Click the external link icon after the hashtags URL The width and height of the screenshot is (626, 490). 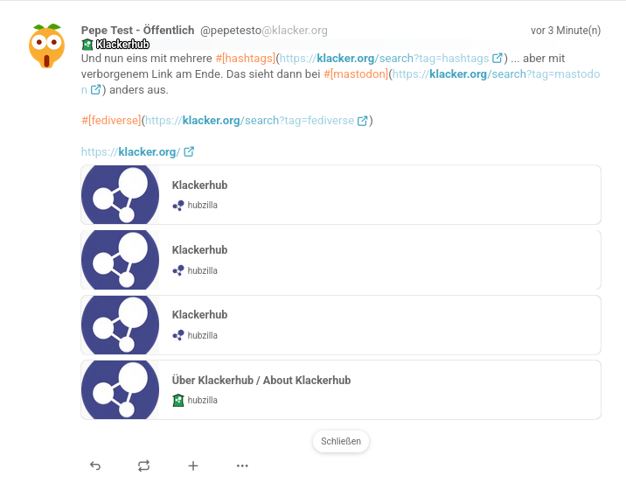pyautogui.click(x=497, y=59)
